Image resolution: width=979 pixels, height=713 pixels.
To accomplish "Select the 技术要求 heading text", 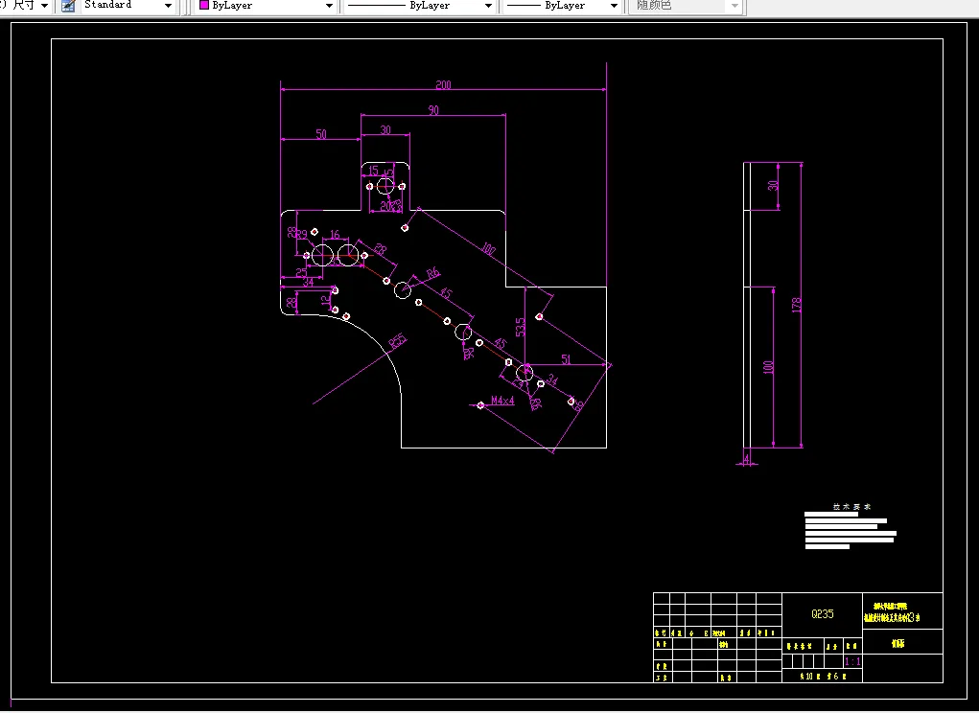I will click(851, 507).
